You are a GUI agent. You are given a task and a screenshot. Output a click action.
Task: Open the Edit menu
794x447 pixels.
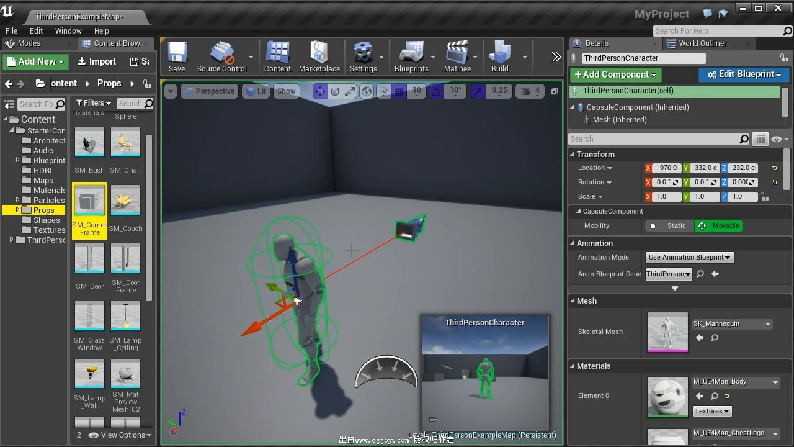(x=36, y=30)
